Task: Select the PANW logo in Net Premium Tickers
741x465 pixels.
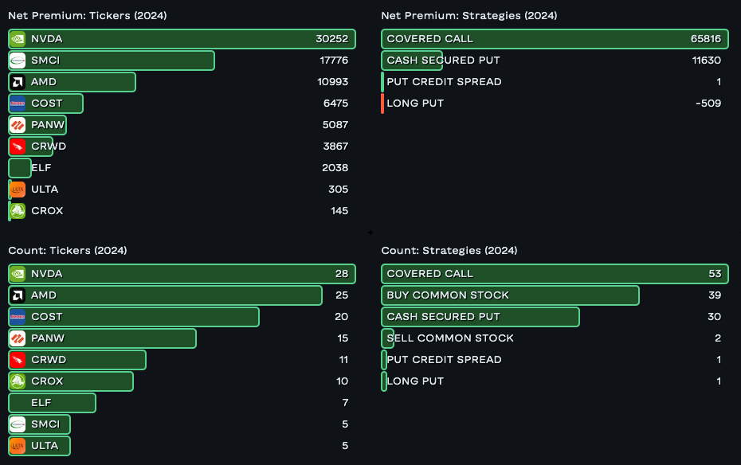Action: [x=18, y=125]
